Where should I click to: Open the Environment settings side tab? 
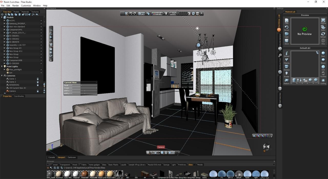[x=280, y=41]
